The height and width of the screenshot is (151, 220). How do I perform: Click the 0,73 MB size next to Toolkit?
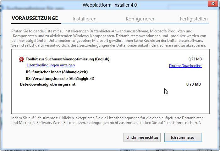pos(195,59)
